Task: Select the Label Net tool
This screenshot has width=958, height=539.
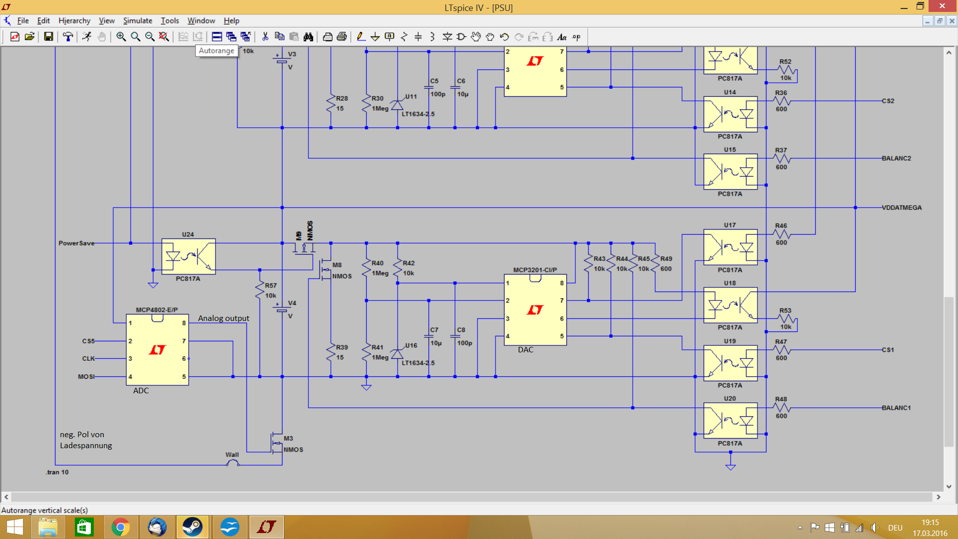Action: click(390, 36)
